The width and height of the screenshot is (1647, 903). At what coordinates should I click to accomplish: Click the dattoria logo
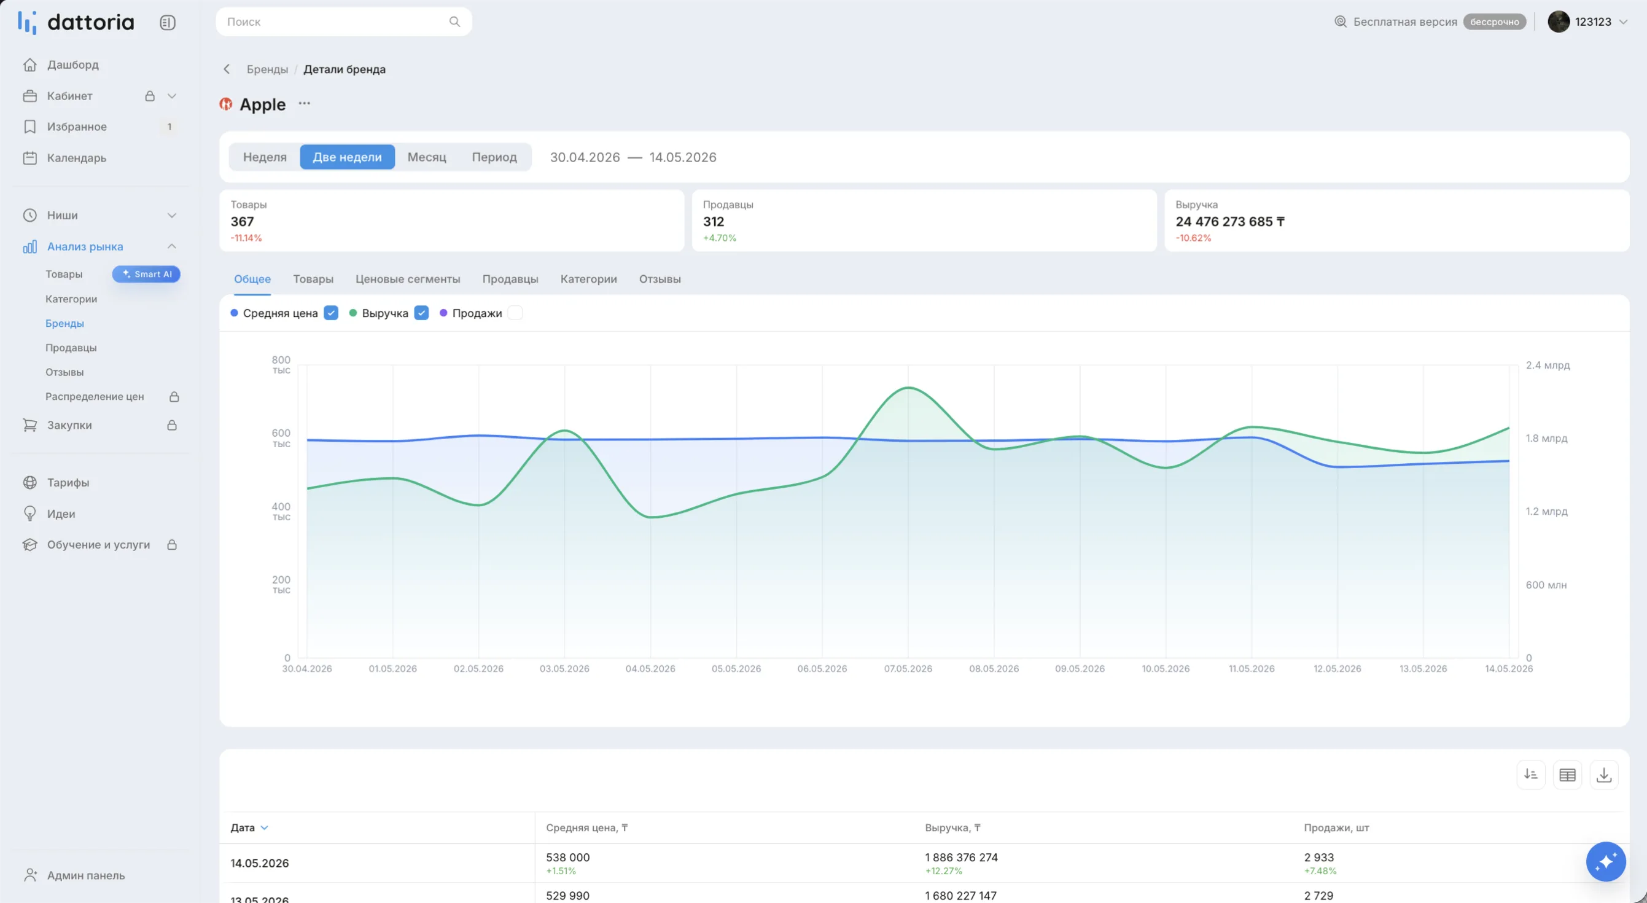[76, 22]
